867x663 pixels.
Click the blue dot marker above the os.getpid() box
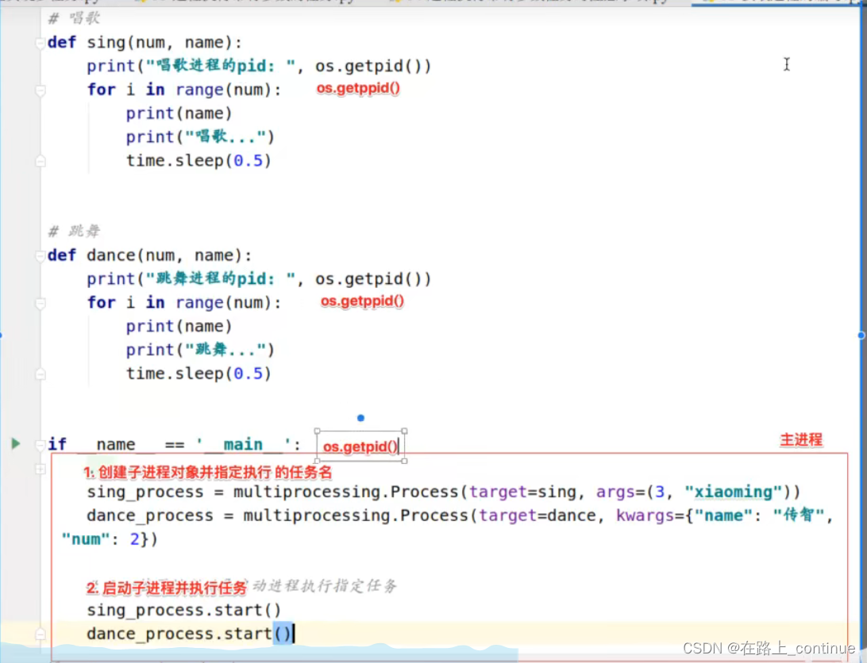click(x=361, y=418)
